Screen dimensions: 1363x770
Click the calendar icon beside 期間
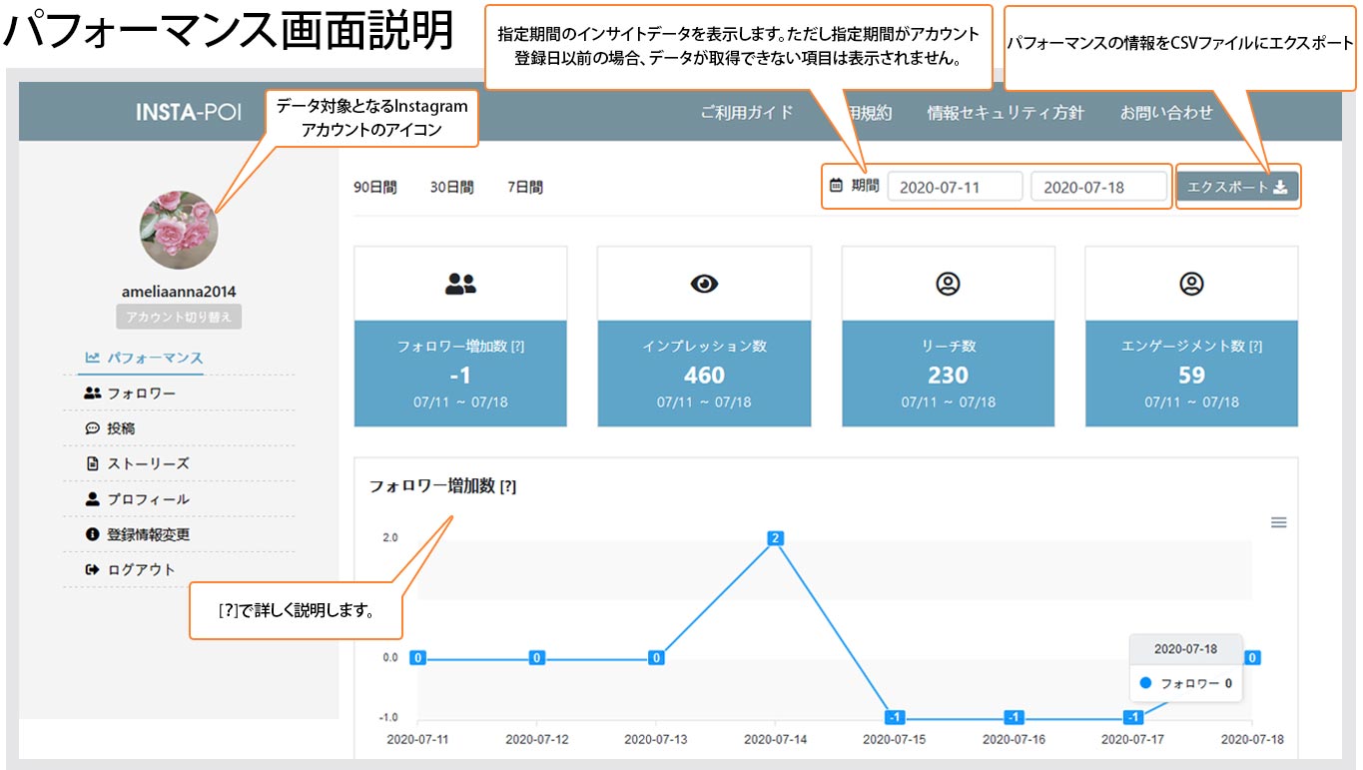[837, 186]
